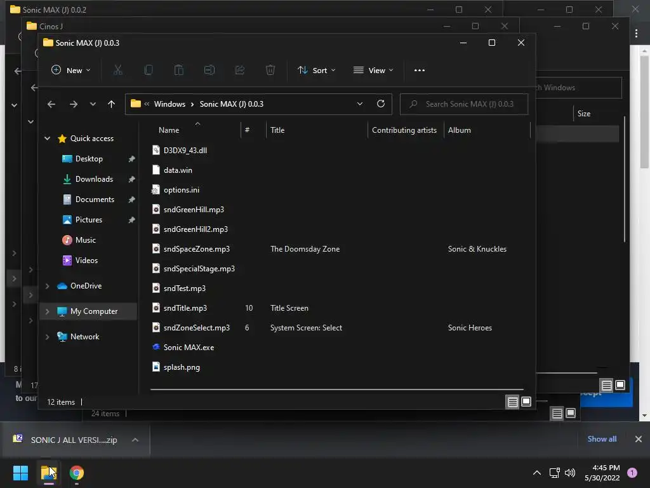Select sndGreenHill2.mp3 file
The width and height of the screenshot is (650, 488).
(x=196, y=229)
